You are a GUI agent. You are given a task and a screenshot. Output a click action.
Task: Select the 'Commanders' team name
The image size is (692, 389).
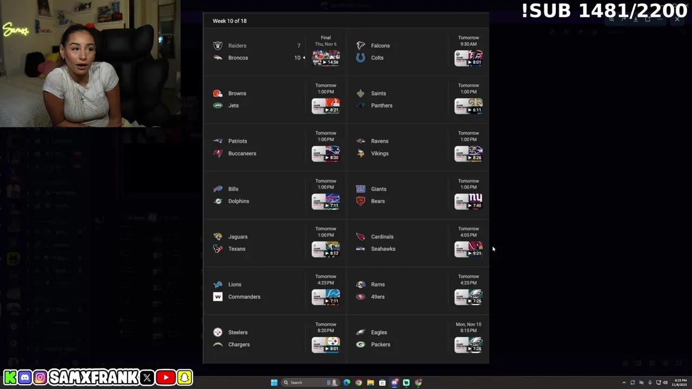244,297
